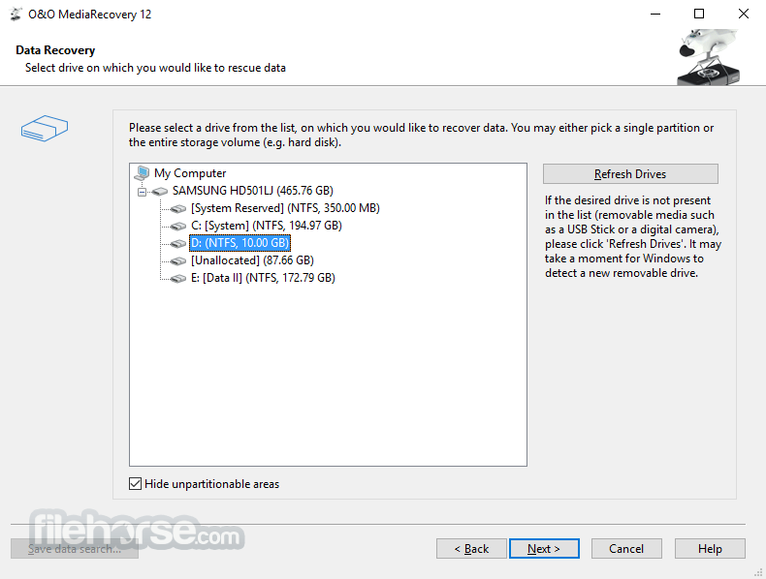Collapse the SAMSUNG HD501LJ tree node
Image resolution: width=766 pixels, height=579 pixels.
coord(142,192)
